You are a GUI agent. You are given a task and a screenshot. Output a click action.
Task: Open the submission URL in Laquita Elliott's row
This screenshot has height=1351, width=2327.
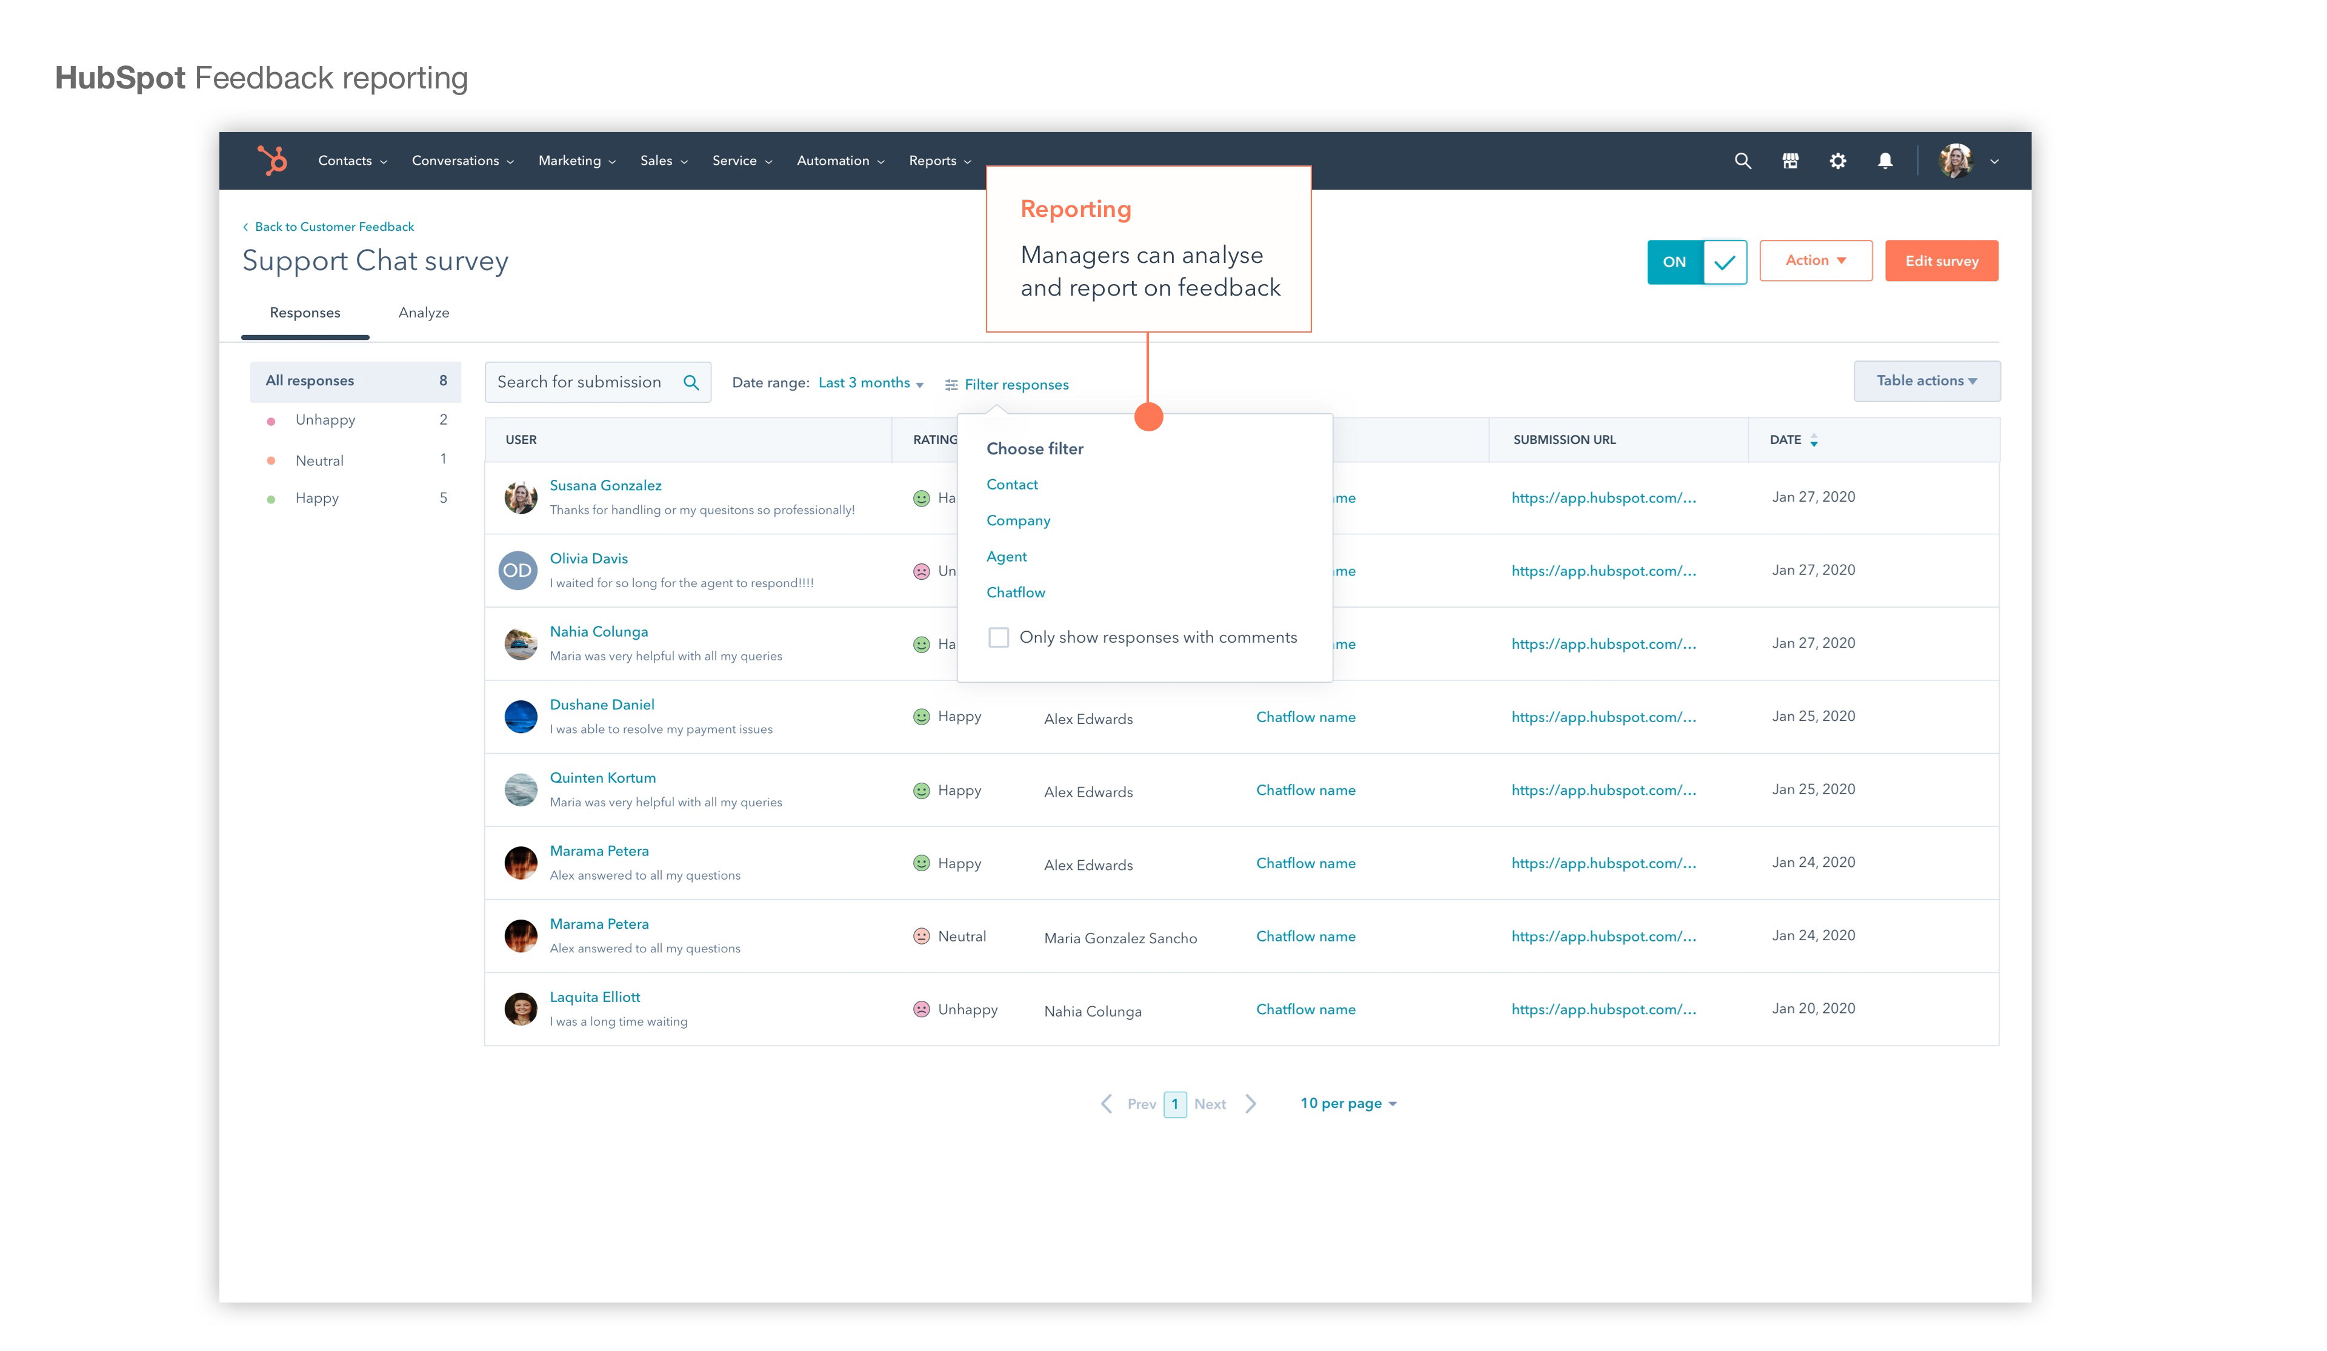pos(1604,1009)
